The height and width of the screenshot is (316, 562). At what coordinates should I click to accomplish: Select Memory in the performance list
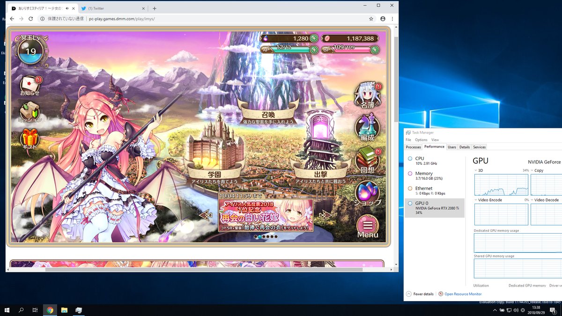(x=435, y=176)
